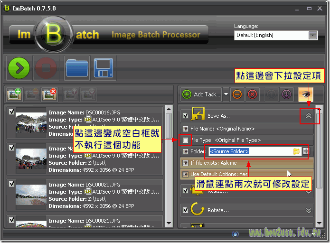Click the ImBatch glowing B logo
Screen dimensions: 330x243
point(53,34)
